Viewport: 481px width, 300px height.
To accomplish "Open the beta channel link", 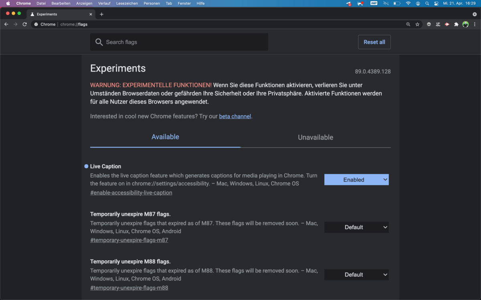I will (235, 116).
